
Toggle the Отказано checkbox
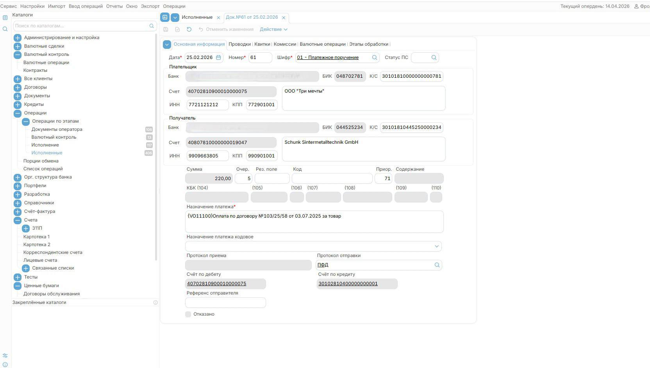(x=188, y=314)
